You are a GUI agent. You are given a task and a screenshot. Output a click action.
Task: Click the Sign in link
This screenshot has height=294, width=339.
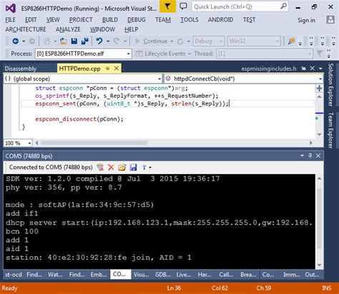pos(306,21)
